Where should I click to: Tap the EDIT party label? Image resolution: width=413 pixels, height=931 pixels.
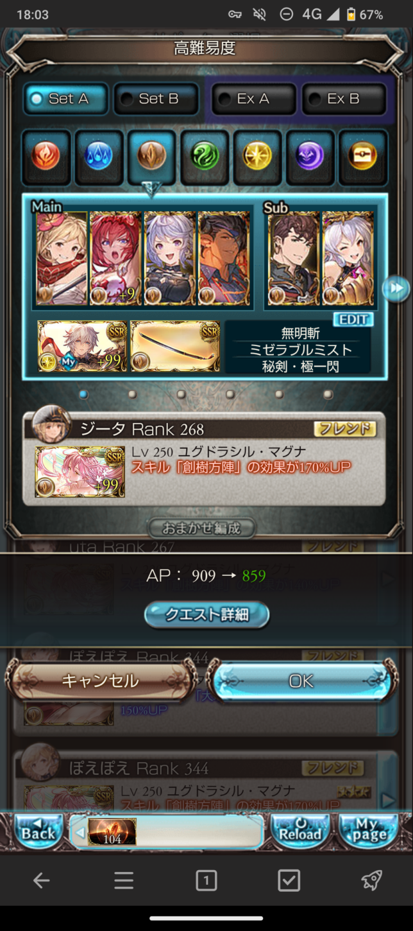click(353, 320)
